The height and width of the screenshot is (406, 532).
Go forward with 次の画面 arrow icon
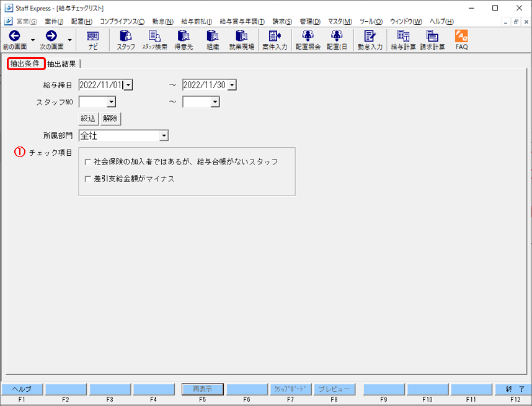(x=51, y=35)
